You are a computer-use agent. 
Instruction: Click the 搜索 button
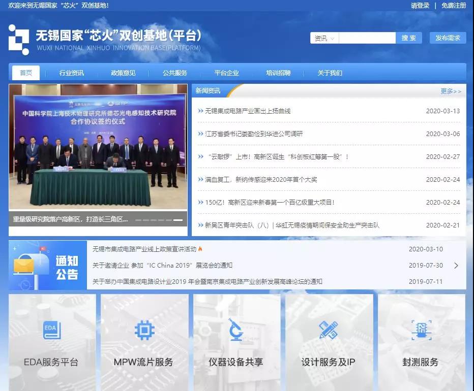408,38
